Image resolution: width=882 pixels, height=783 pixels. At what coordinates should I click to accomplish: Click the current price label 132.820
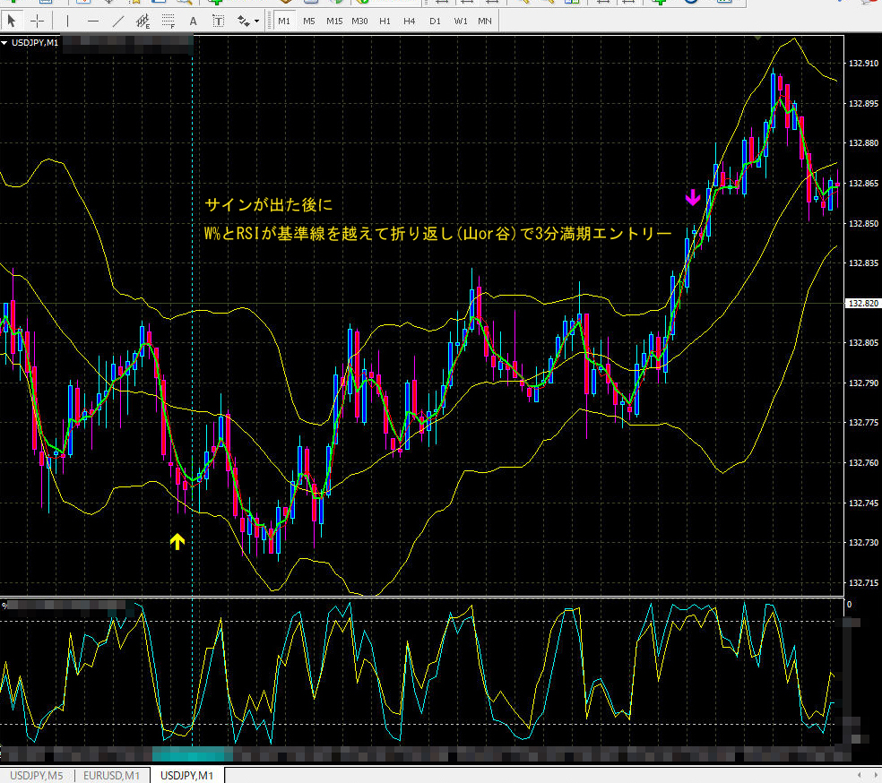tap(863, 304)
